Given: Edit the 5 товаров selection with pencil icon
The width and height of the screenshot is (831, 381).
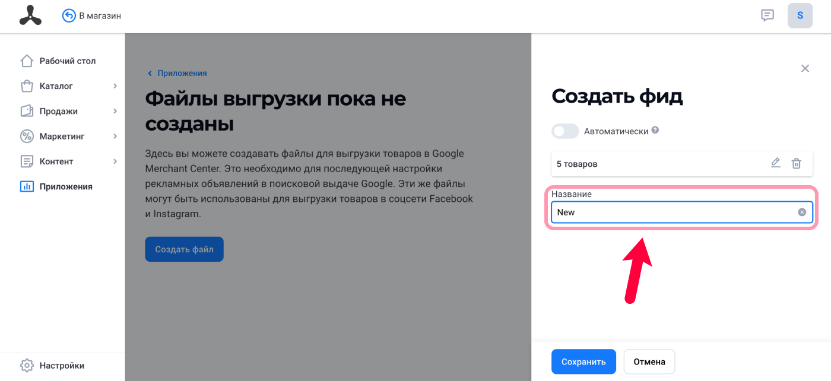Looking at the screenshot, I should (776, 163).
